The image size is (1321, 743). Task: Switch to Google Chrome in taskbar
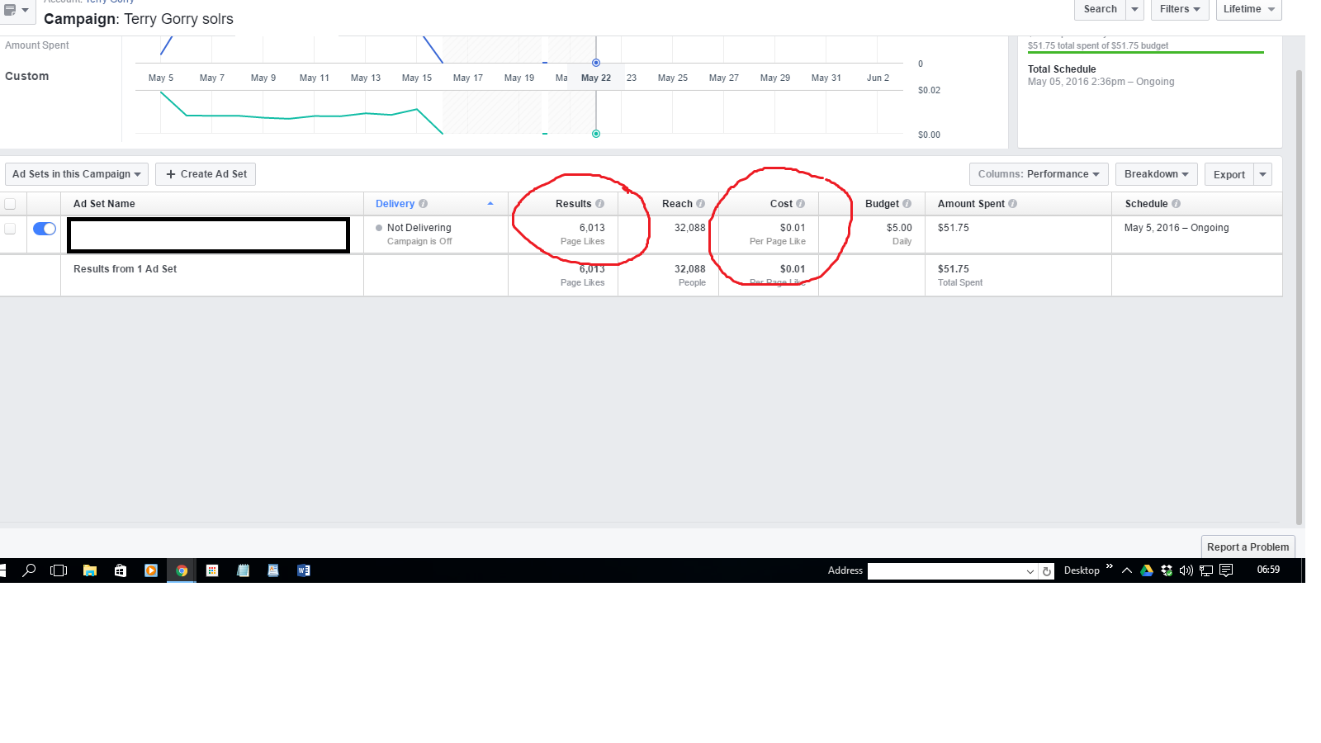coord(182,570)
